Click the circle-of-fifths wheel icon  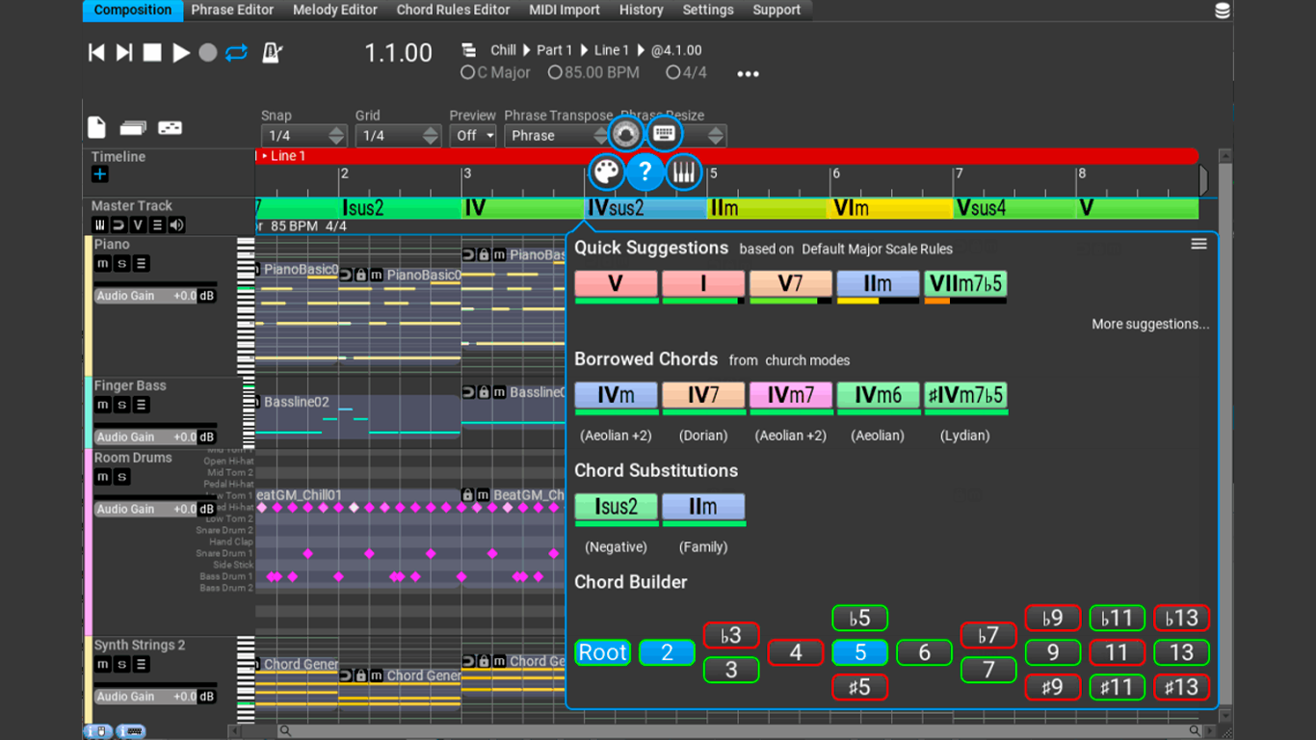click(625, 133)
